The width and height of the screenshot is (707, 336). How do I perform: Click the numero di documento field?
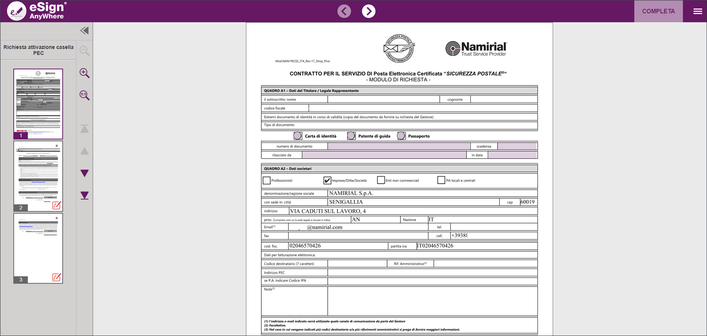pos(399,146)
